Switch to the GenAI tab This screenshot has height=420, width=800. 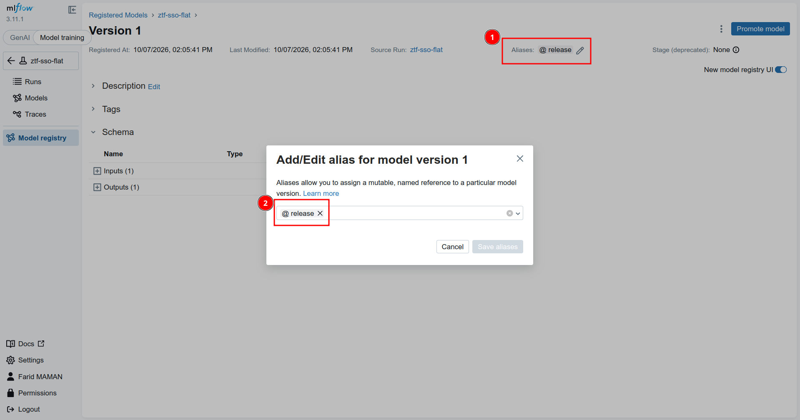[x=20, y=37]
